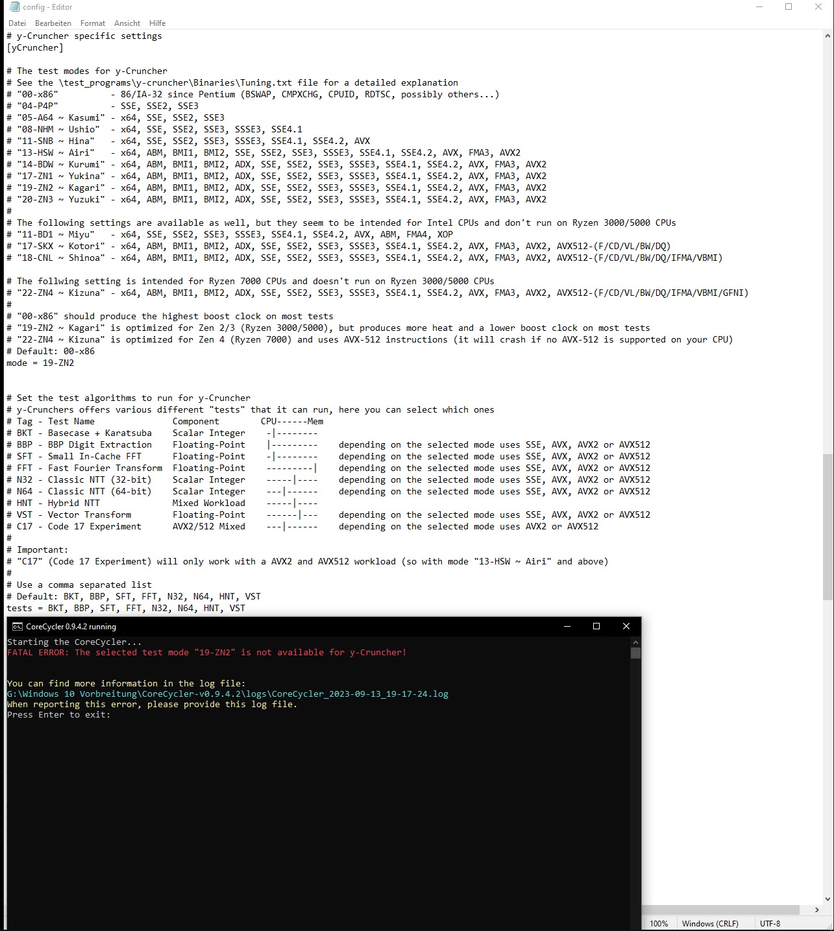Click the "# HNT - Hybrid NTT" row

tap(162, 503)
